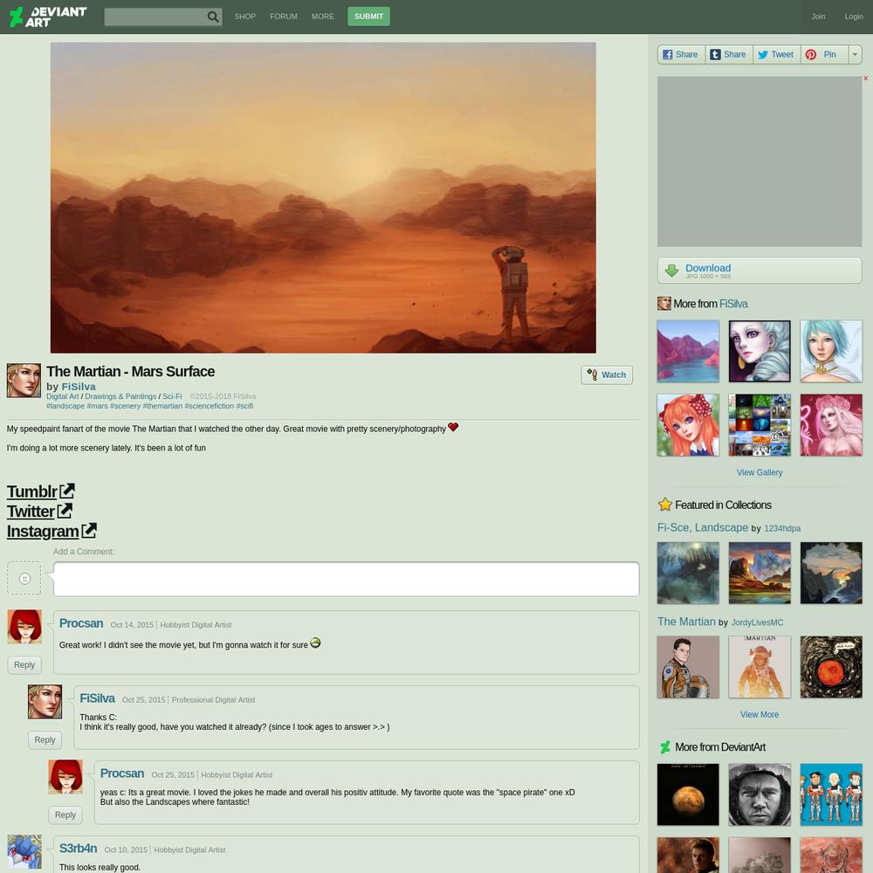Open FiSilva's avatar on the reply comment
The width and height of the screenshot is (873, 873).
click(45, 702)
